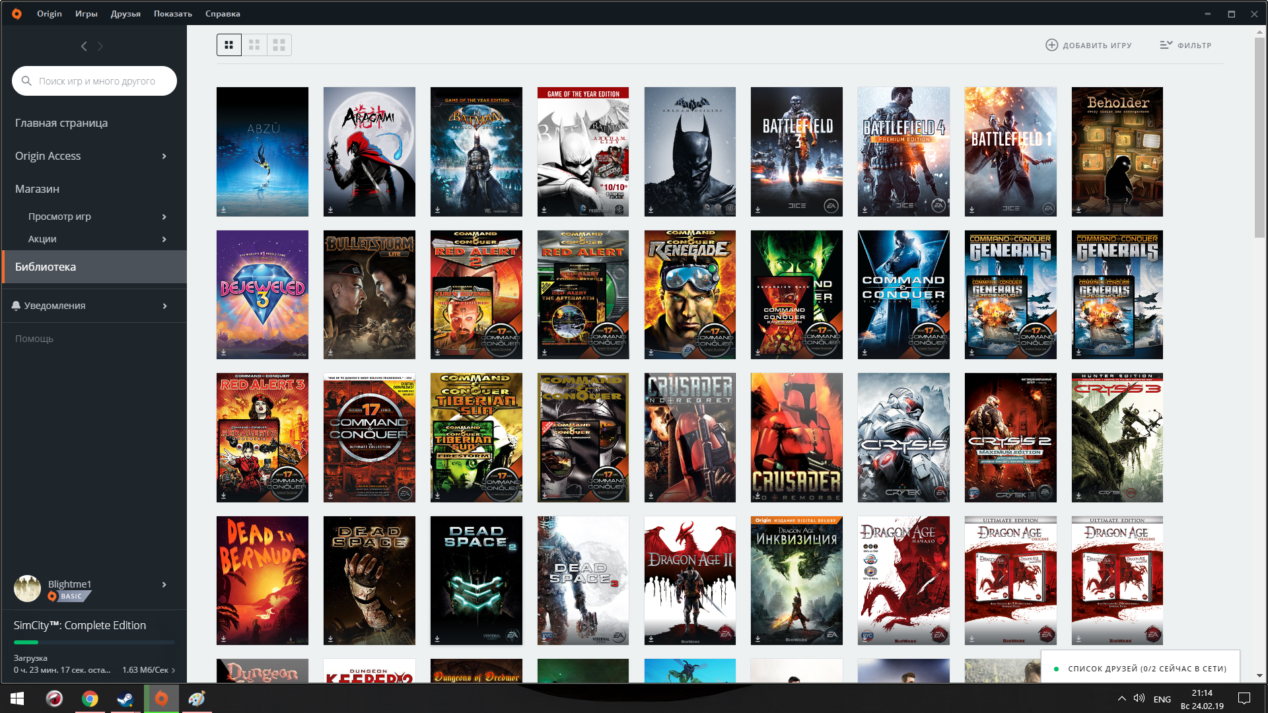Navigate forward with right arrow

pyautogui.click(x=100, y=46)
